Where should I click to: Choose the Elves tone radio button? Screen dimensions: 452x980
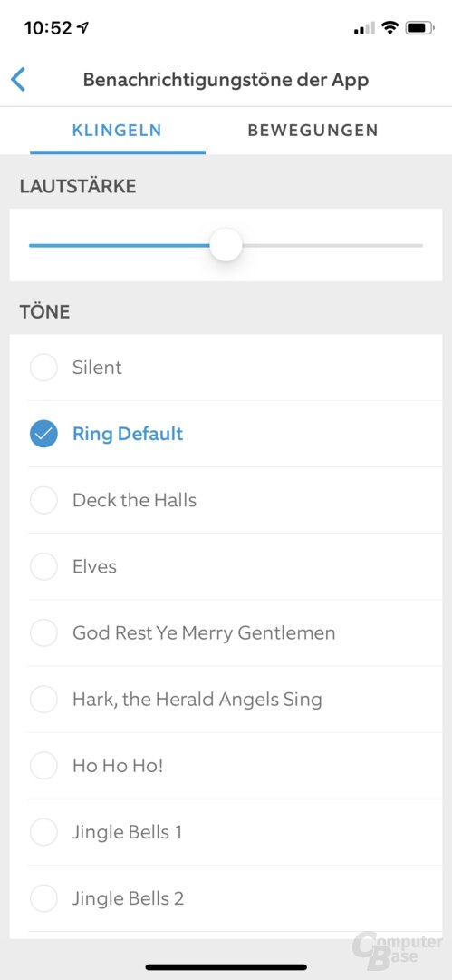coord(43,566)
